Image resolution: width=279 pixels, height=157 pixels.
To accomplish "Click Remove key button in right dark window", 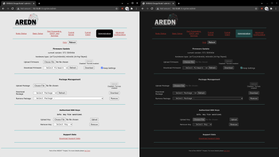I will pos(234,124).
